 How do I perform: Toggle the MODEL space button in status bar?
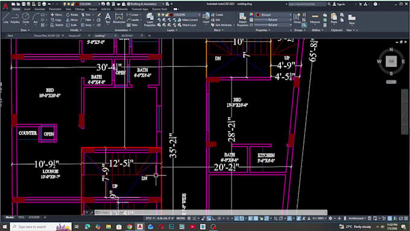pos(181,218)
